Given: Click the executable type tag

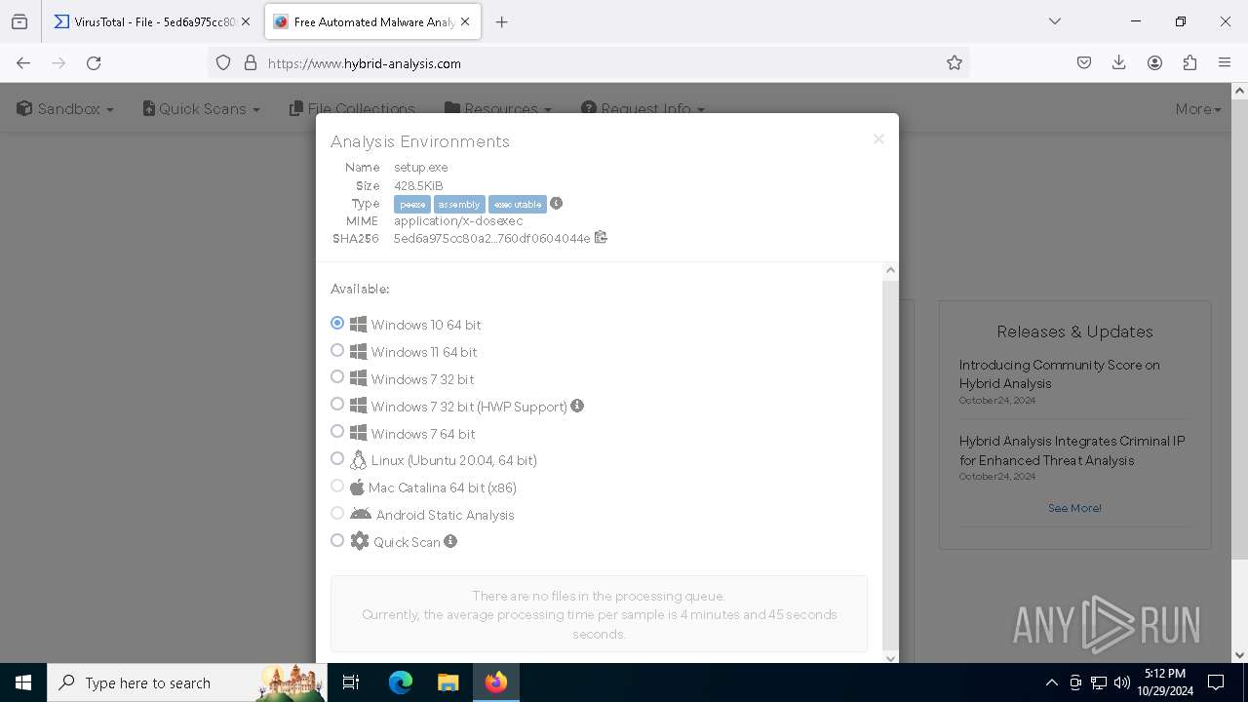Looking at the screenshot, I should coord(518,204).
